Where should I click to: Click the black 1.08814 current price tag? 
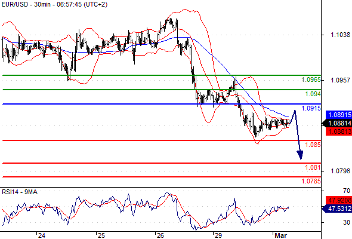coord(337,123)
